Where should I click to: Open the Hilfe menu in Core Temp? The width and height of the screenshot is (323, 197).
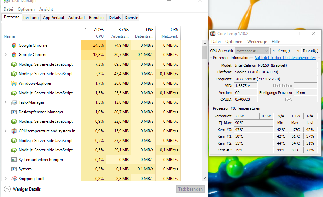pyautogui.click(x=276, y=42)
